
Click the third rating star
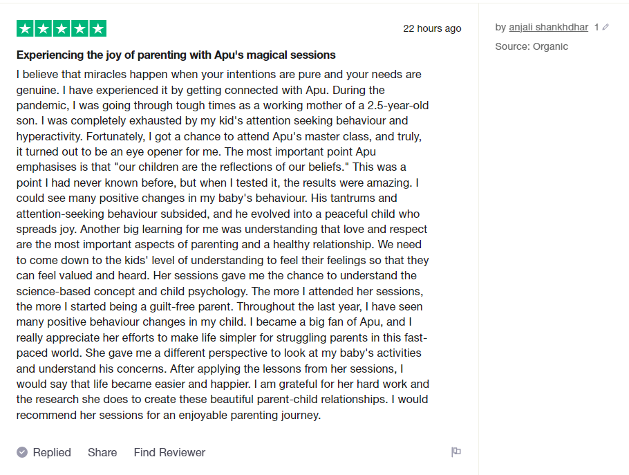62,29
